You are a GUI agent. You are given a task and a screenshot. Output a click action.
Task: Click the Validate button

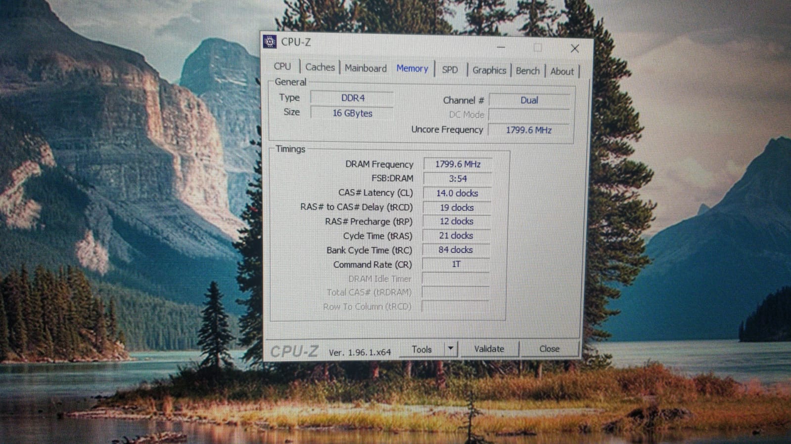489,349
